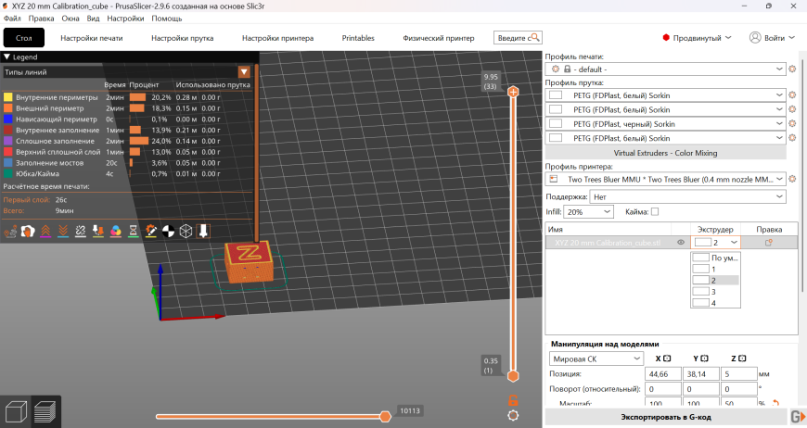Click bottom thumb of vertical layer slider
The height and width of the screenshot is (428, 807).
(x=513, y=376)
